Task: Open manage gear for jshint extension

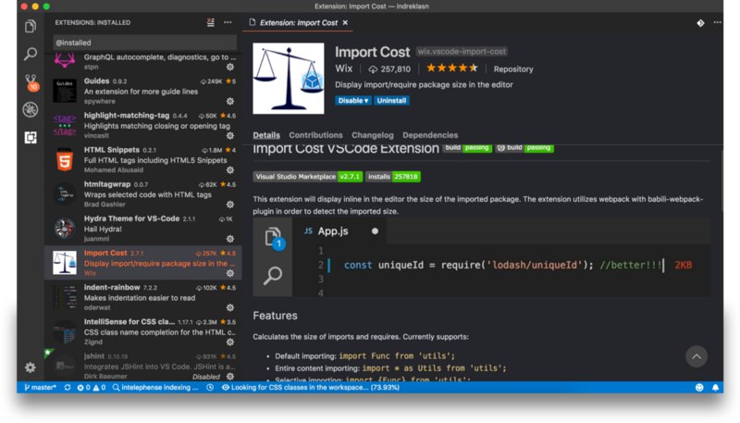Action: tap(230, 377)
